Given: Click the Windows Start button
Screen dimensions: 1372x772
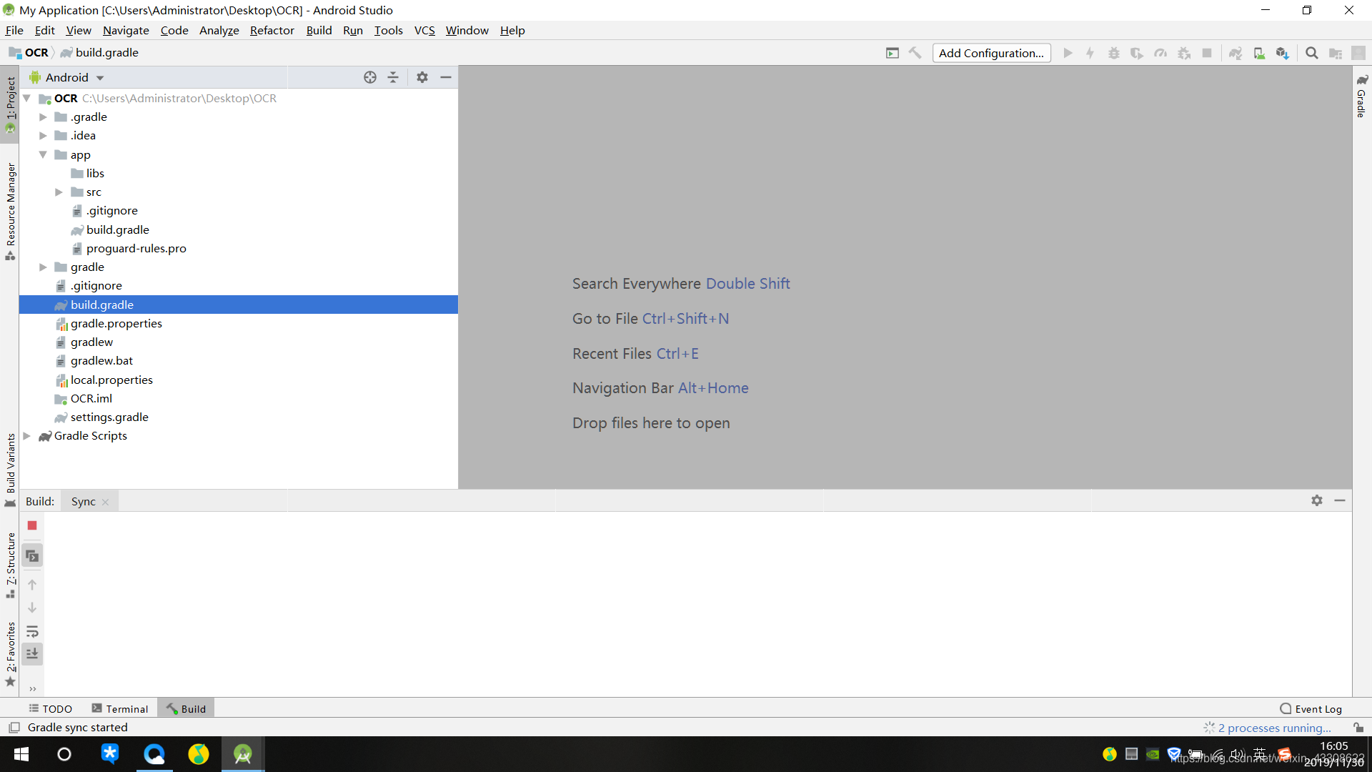Looking at the screenshot, I should click(21, 754).
